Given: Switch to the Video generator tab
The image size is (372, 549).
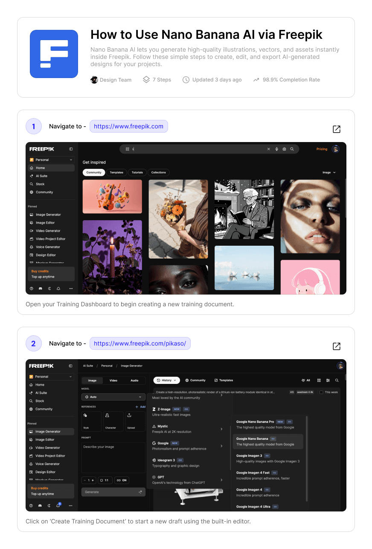Looking at the screenshot, I should point(113,380).
